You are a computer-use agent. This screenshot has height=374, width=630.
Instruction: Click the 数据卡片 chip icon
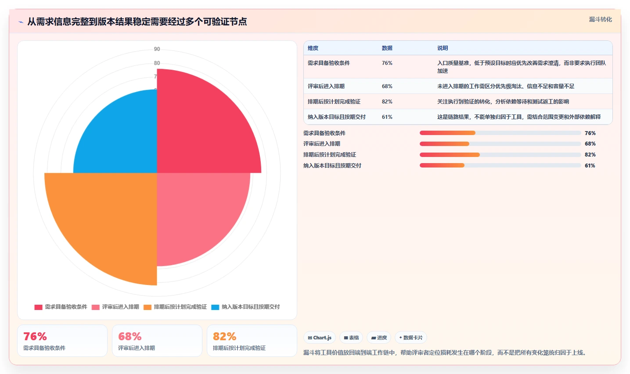400,338
